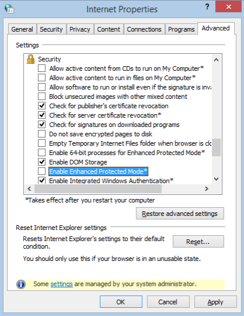This screenshot has height=316, width=244.
Task: Click the blue info icon near administrator notice
Action: [21, 284]
